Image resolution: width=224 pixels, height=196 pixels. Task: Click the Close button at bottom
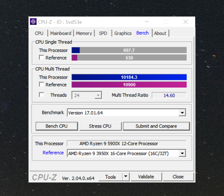pos(178,177)
